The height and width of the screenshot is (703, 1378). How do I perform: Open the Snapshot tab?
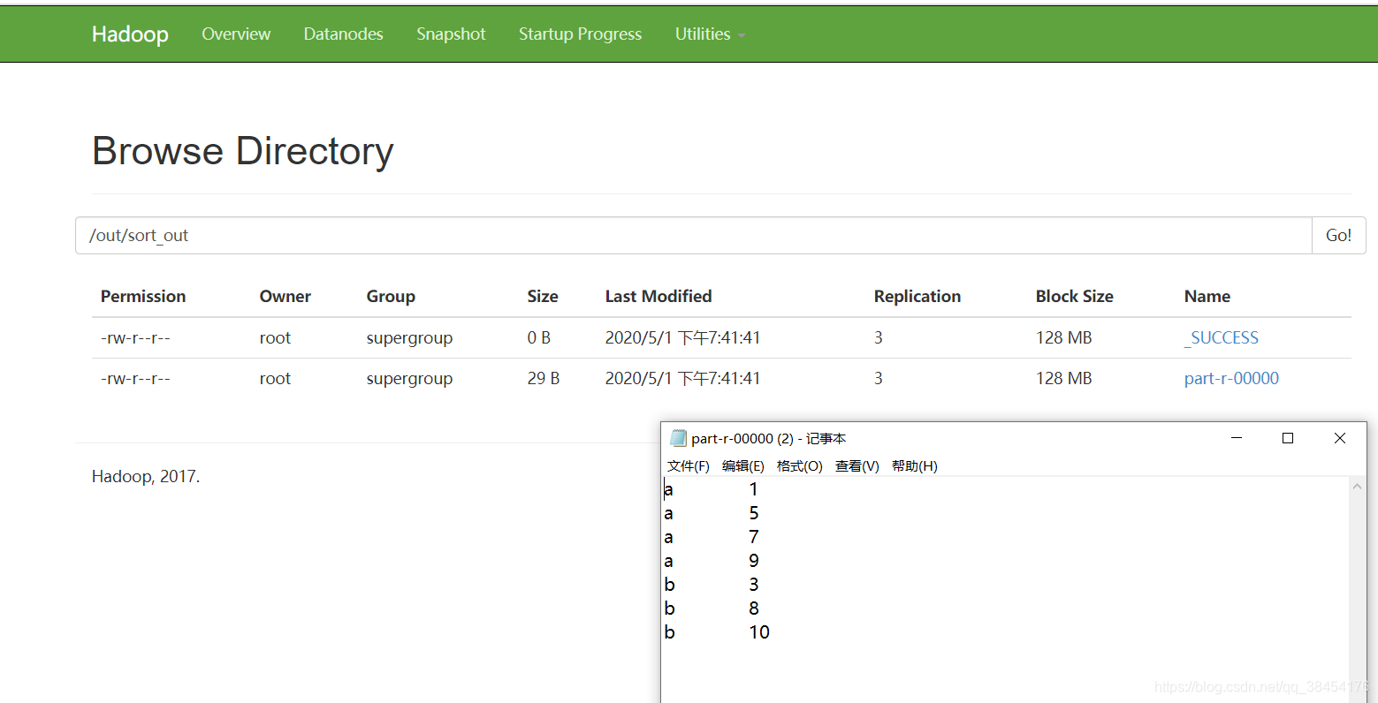coord(451,34)
